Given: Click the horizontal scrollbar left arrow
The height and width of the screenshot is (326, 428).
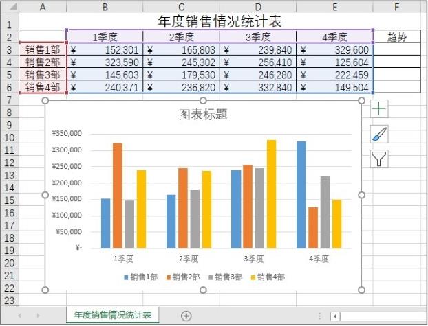Looking at the screenshot, I should coord(335,316).
